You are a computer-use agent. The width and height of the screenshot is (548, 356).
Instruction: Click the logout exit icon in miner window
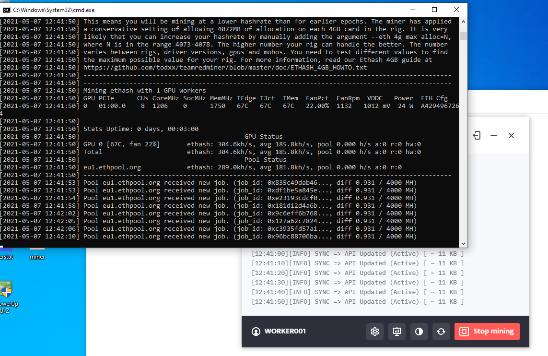[x=477, y=135]
